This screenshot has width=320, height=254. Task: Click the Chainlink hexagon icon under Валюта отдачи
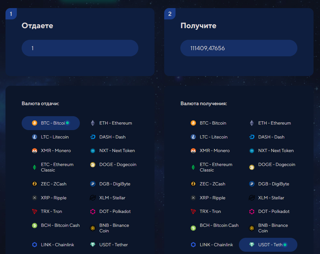(35, 245)
